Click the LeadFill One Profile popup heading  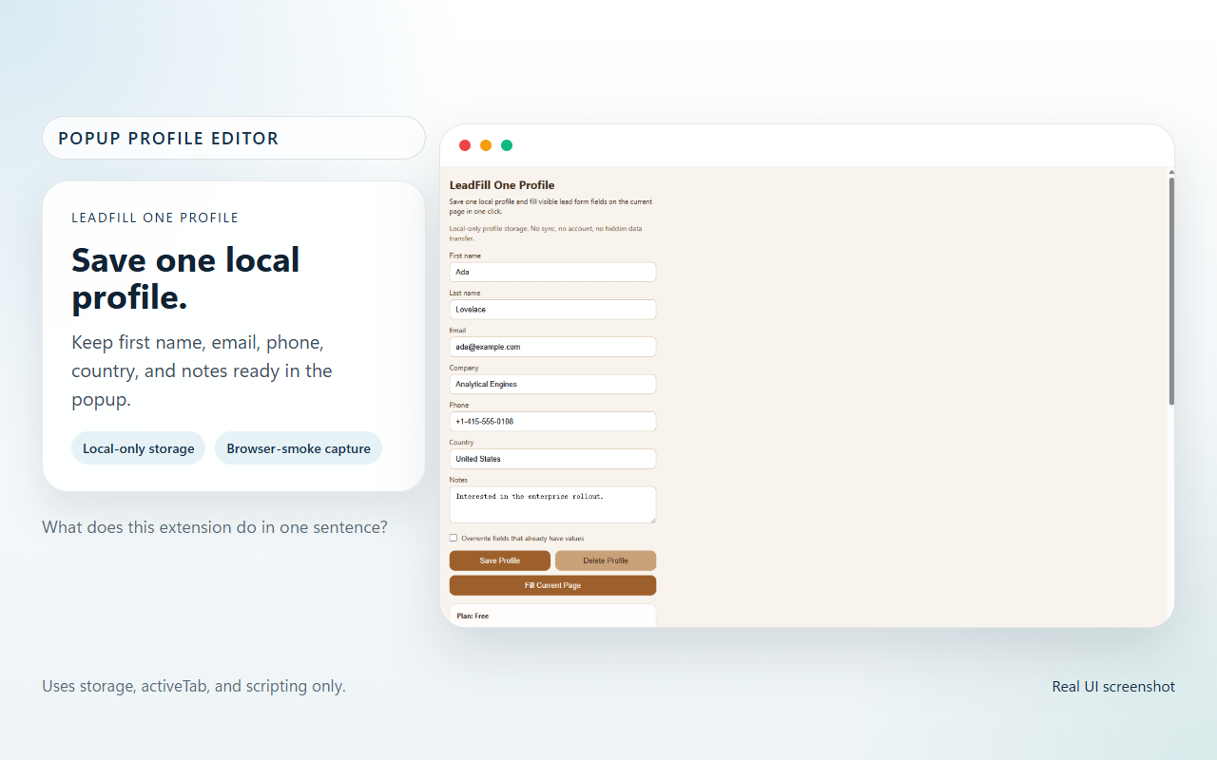(x=502, y=185)
